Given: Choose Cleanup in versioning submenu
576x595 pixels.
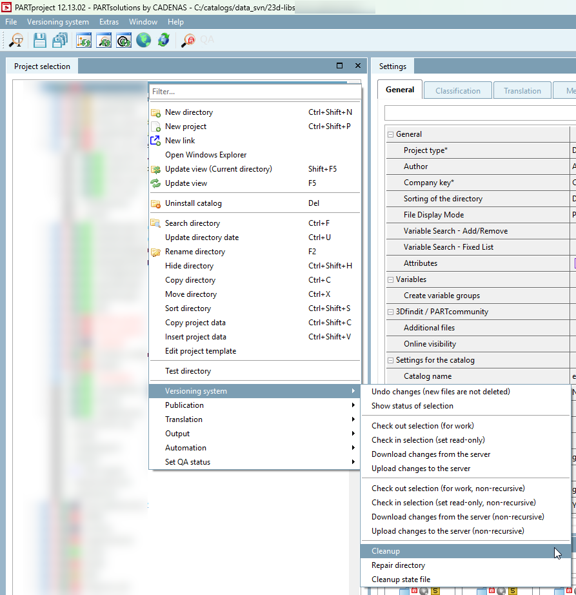Looking at the screenshot, I should tap(466, 551).
